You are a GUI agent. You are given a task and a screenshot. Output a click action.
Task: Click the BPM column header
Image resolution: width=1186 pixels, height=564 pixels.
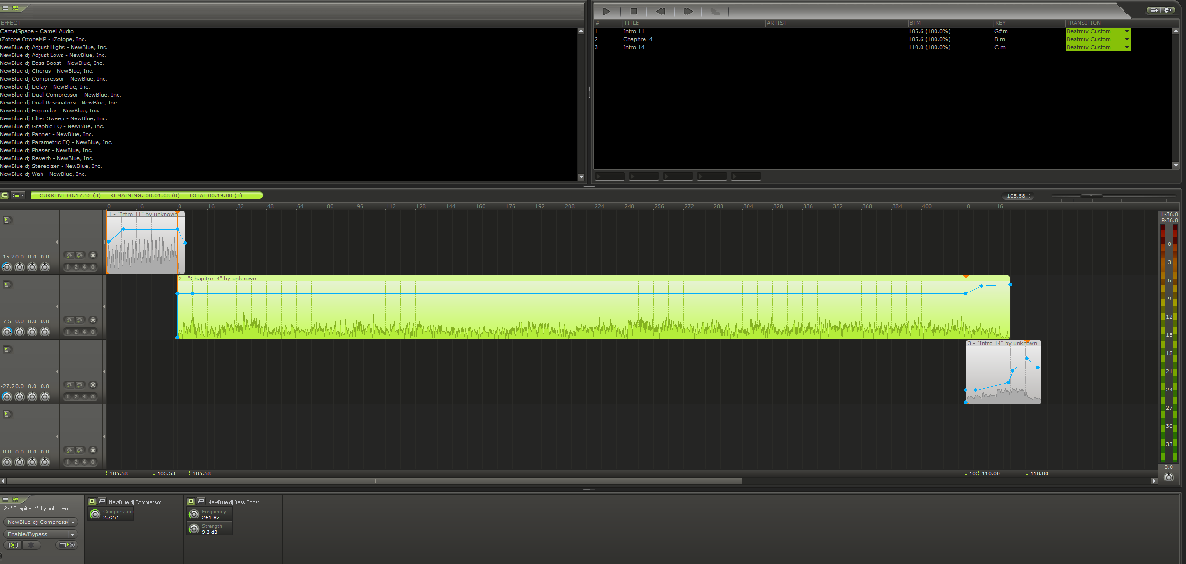pyautogui.click(x=915, y=23)
